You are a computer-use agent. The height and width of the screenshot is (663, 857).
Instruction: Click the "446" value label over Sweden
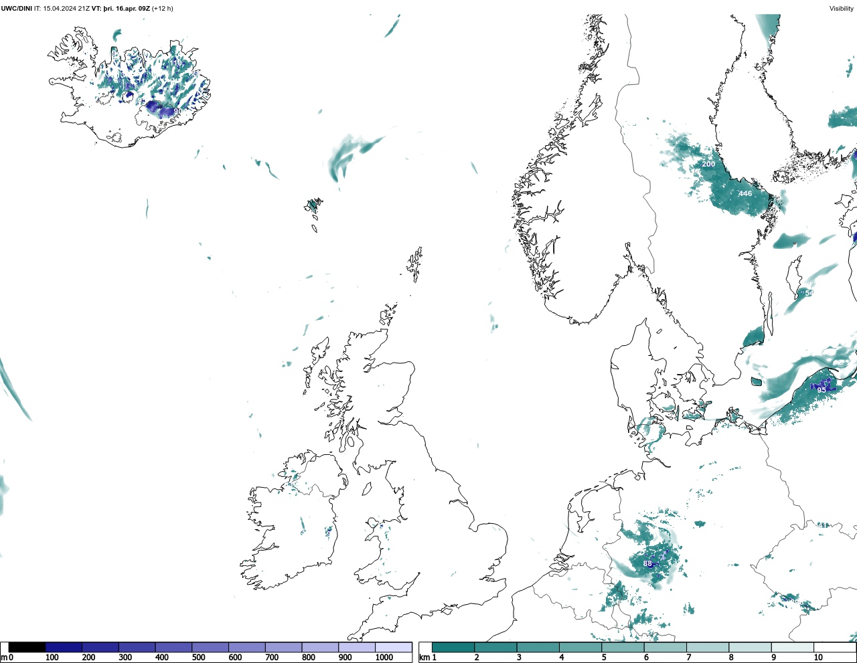pyautogui.click(x=745, y=193)
